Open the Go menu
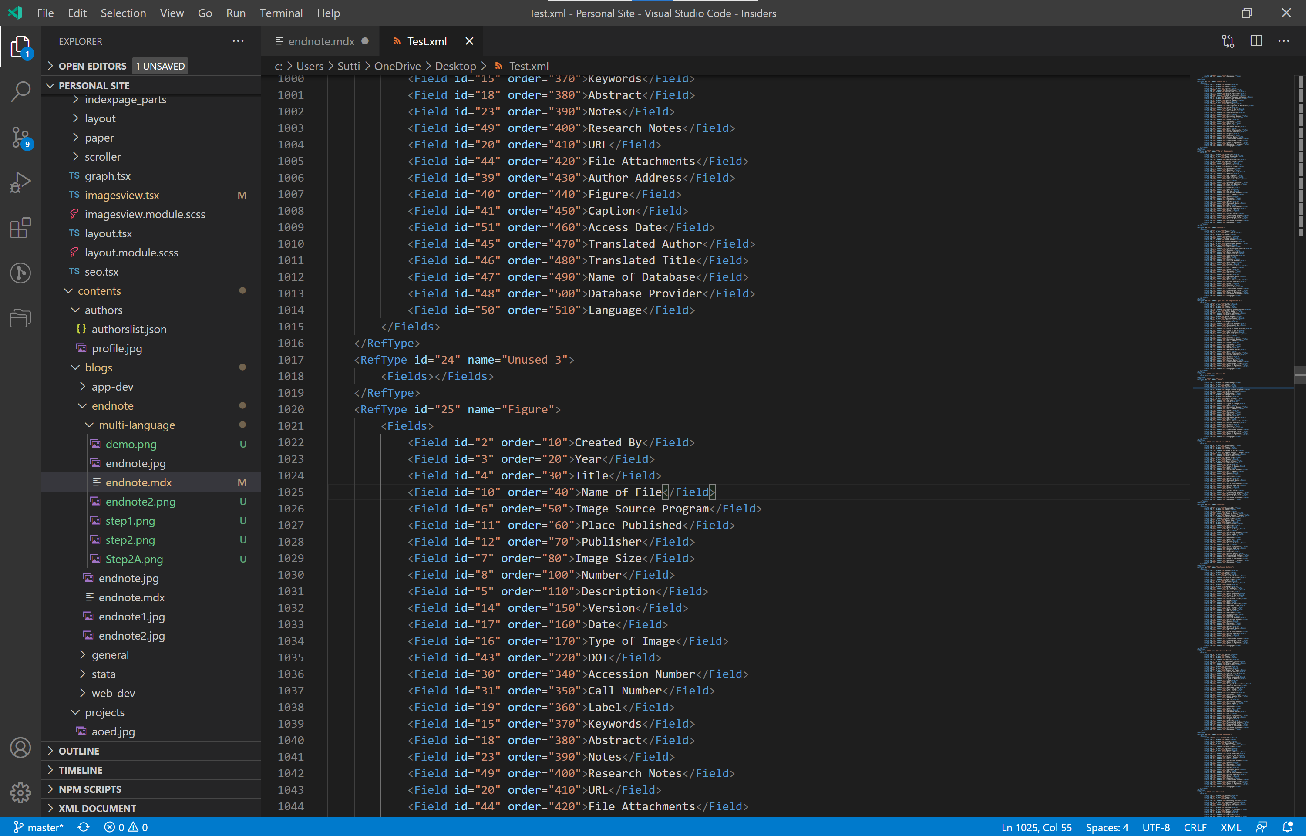Image resolution: width=1306 pixels, height=836 pixels. [205, 13]
